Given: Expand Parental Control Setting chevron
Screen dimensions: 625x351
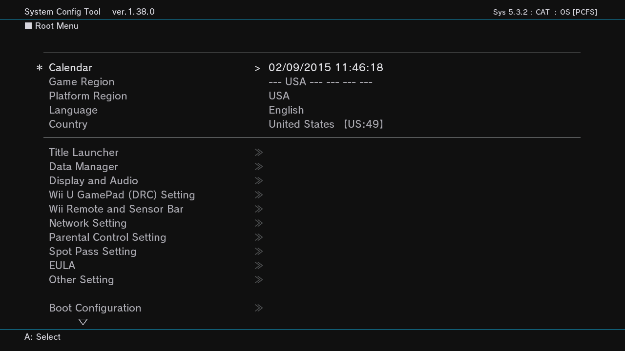Looking at the screenshot, I should point(259,237).
